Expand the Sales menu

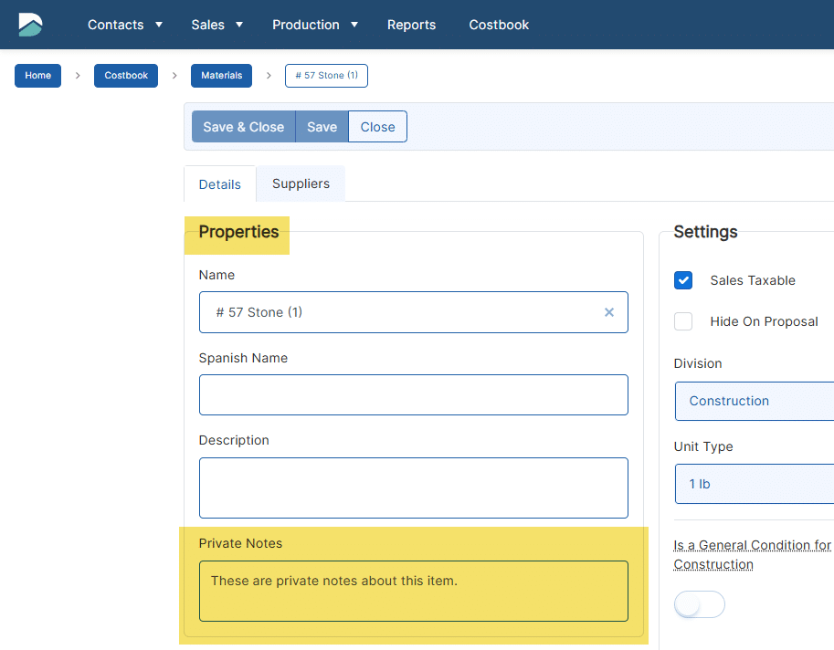pyautogui.click(x=216, y=25)
